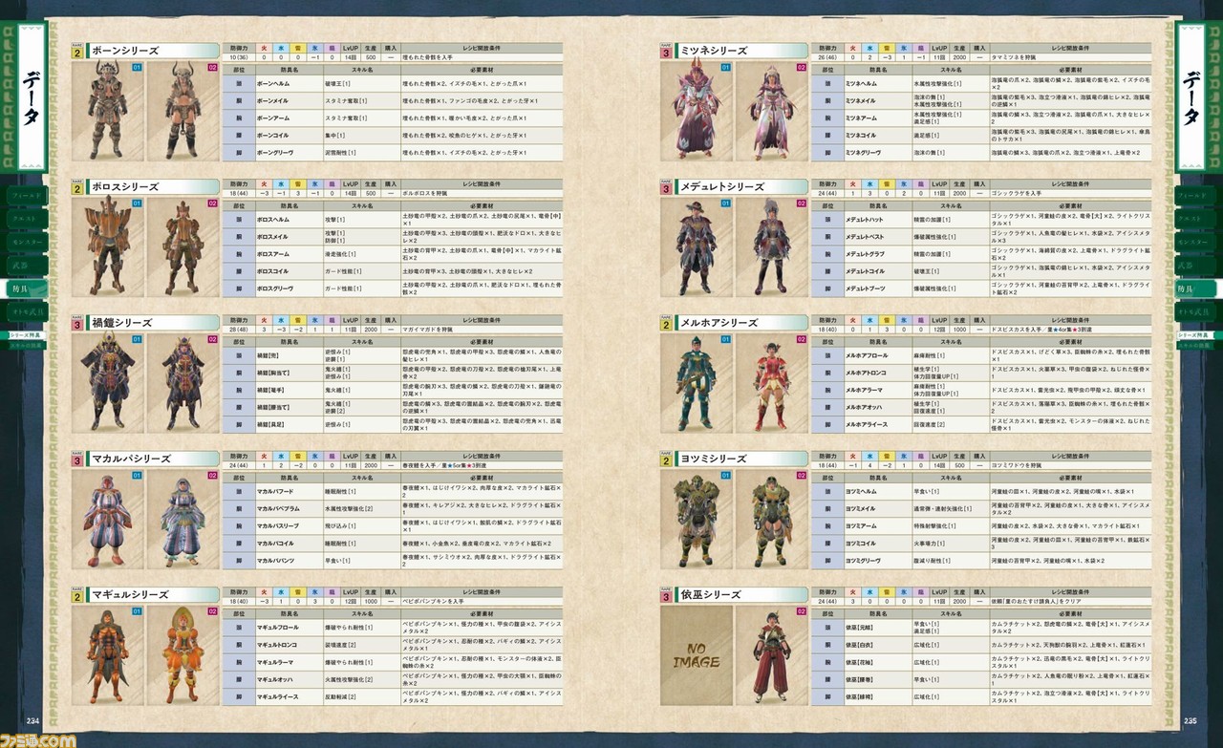
Task: Open the マカルパシリーズ female armor image
Action: click(182, 522)
